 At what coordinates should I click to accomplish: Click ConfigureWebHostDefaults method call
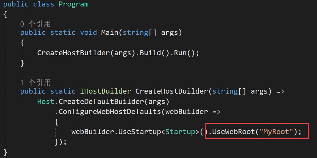tap(110, 112)
